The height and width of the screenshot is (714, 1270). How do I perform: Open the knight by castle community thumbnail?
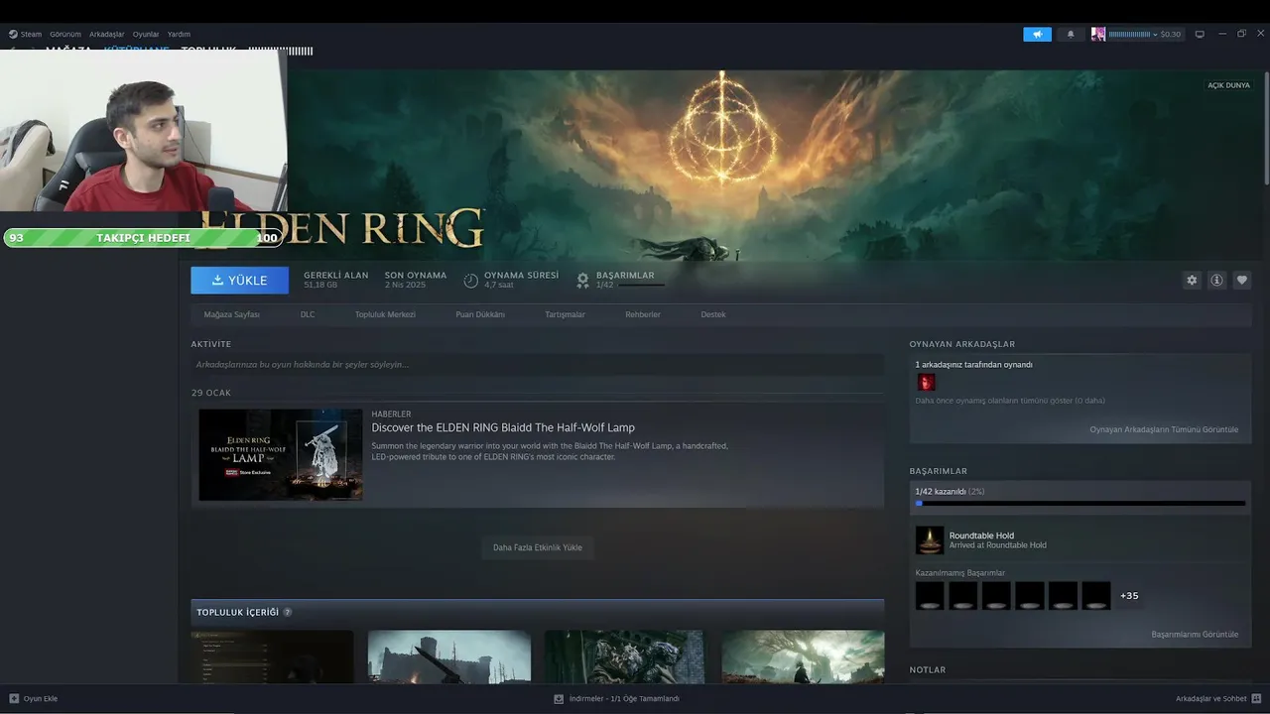coord(449,656)
